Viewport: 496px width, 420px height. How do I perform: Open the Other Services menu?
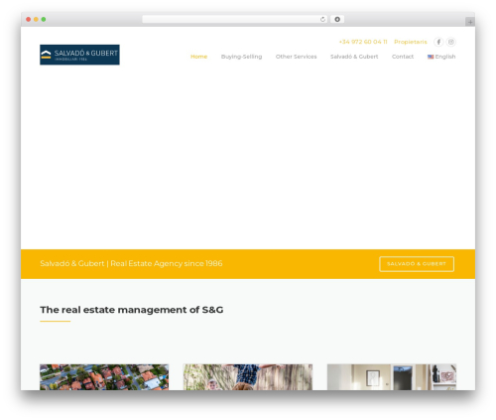tap(296, 57)
